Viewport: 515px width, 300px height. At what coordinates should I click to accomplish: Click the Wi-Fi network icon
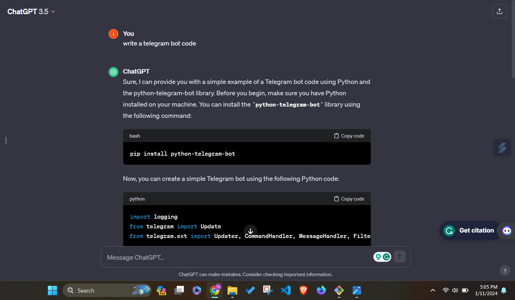click(x=446, y=290)
